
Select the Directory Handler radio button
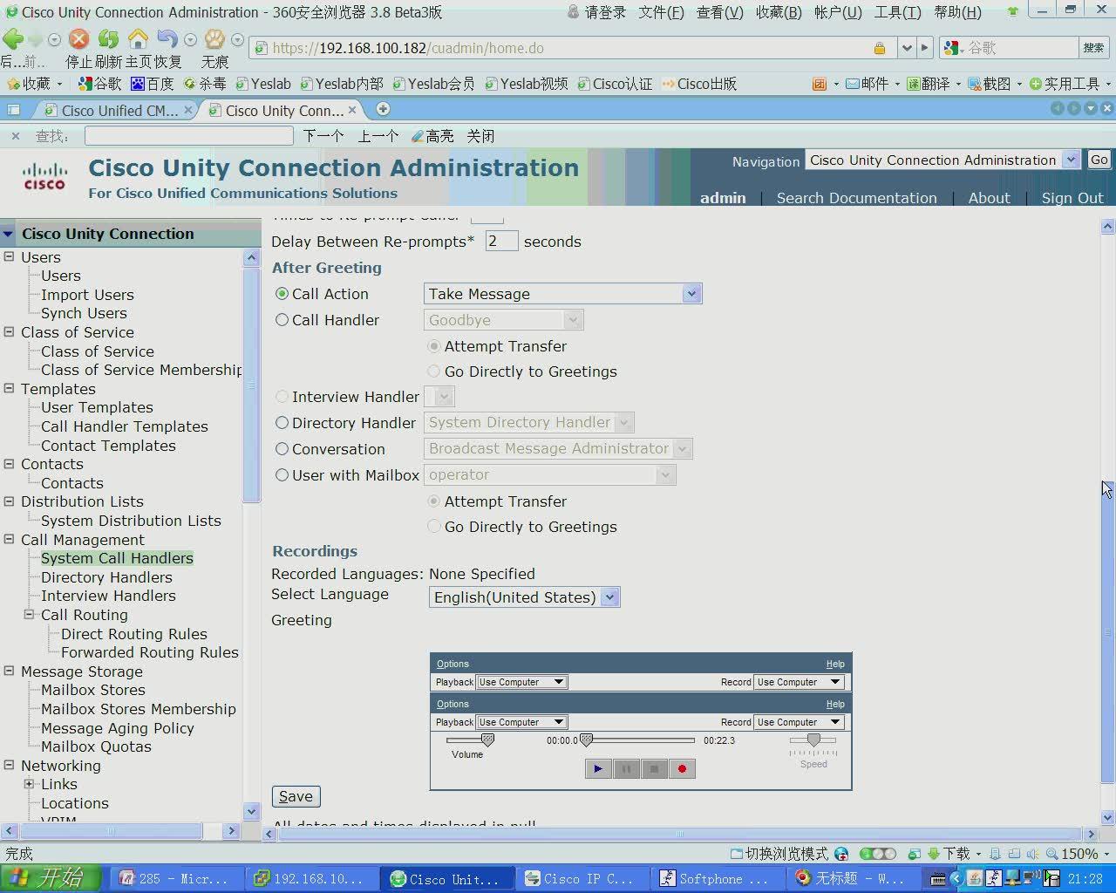(x=282, y=423)
